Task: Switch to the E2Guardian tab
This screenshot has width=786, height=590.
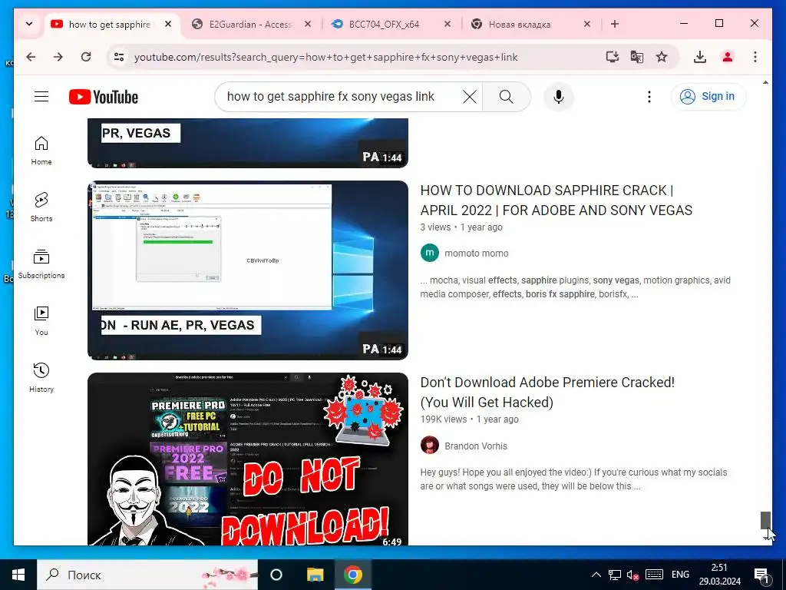Action: (x=249, y=24)
